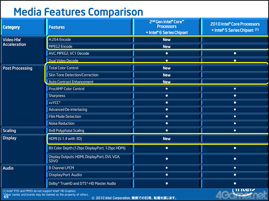Click 'New' in the HDMI V.1.4 row
The image size is (269, 201).
pos(167,139)
